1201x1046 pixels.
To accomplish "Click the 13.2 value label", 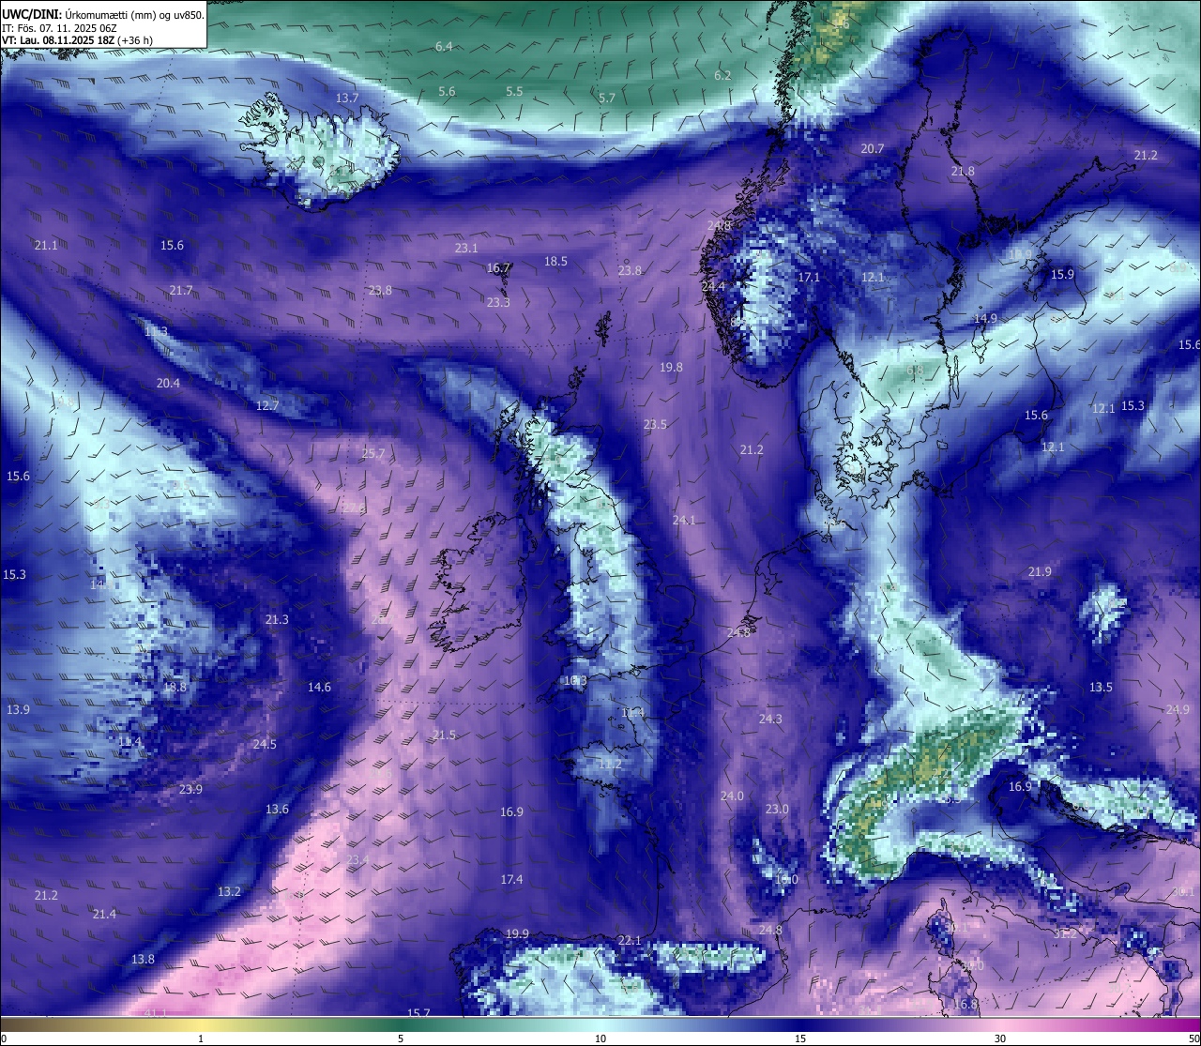I will [x=229, y=892].
